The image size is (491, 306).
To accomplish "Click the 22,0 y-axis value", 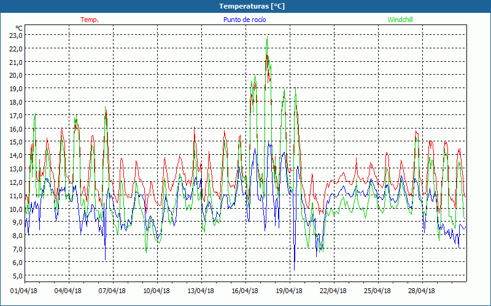I will click(16, 49).
